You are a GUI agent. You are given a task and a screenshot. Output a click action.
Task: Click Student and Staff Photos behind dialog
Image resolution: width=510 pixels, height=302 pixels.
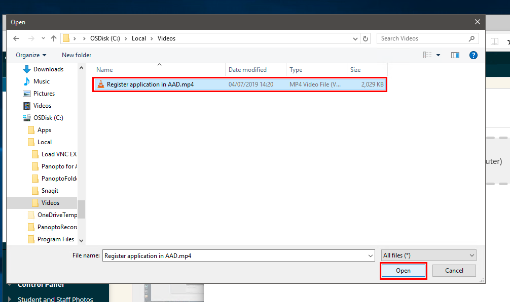point(55,299)
